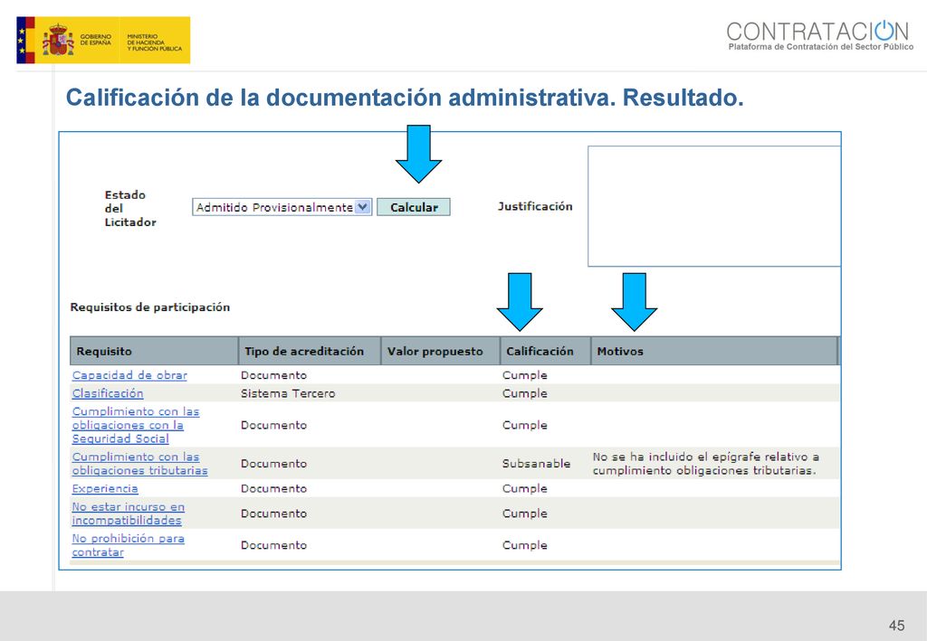
Task: Click the Sistema Tercero accreditation cell
Action: click(x=288, y=393)
